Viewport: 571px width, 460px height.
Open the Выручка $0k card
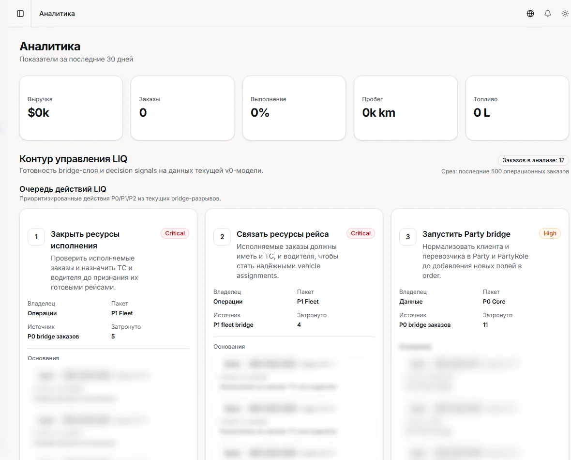click(71, 108)
